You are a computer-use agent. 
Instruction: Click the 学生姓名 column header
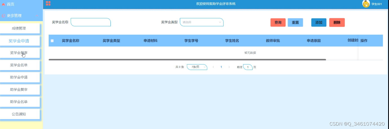(232, 41)
